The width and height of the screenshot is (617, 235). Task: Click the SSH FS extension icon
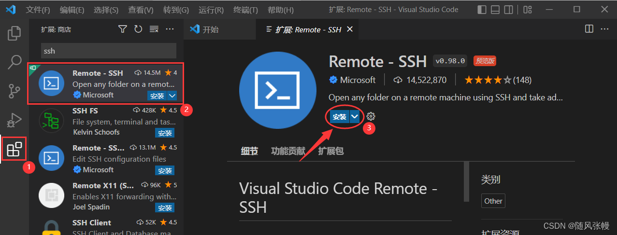pos(51,121)
